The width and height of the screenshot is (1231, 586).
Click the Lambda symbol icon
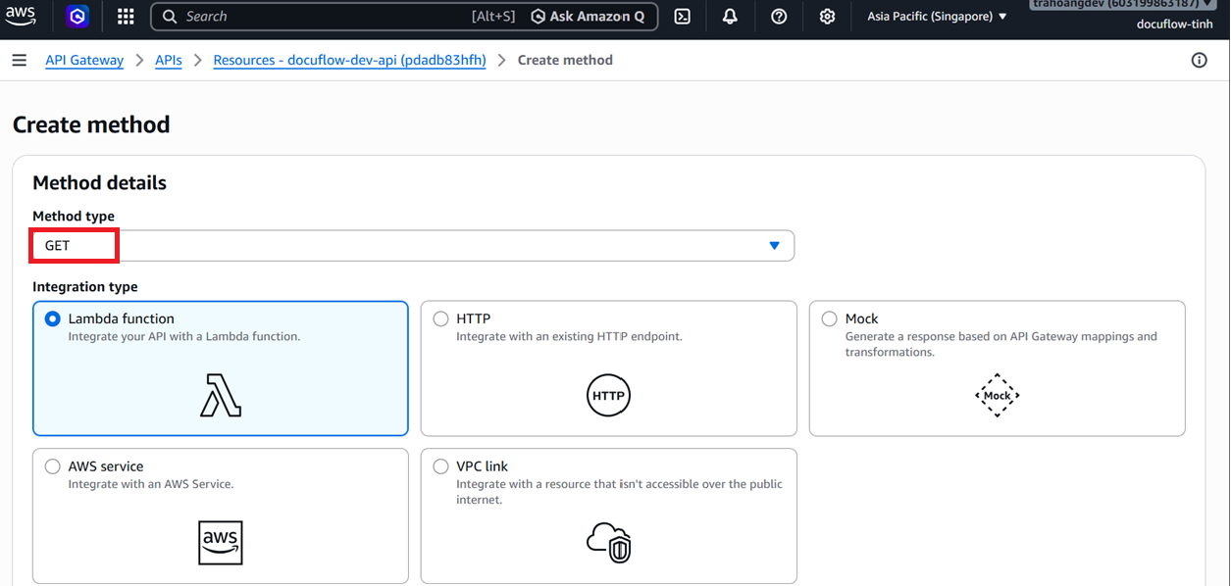point(221,396)
